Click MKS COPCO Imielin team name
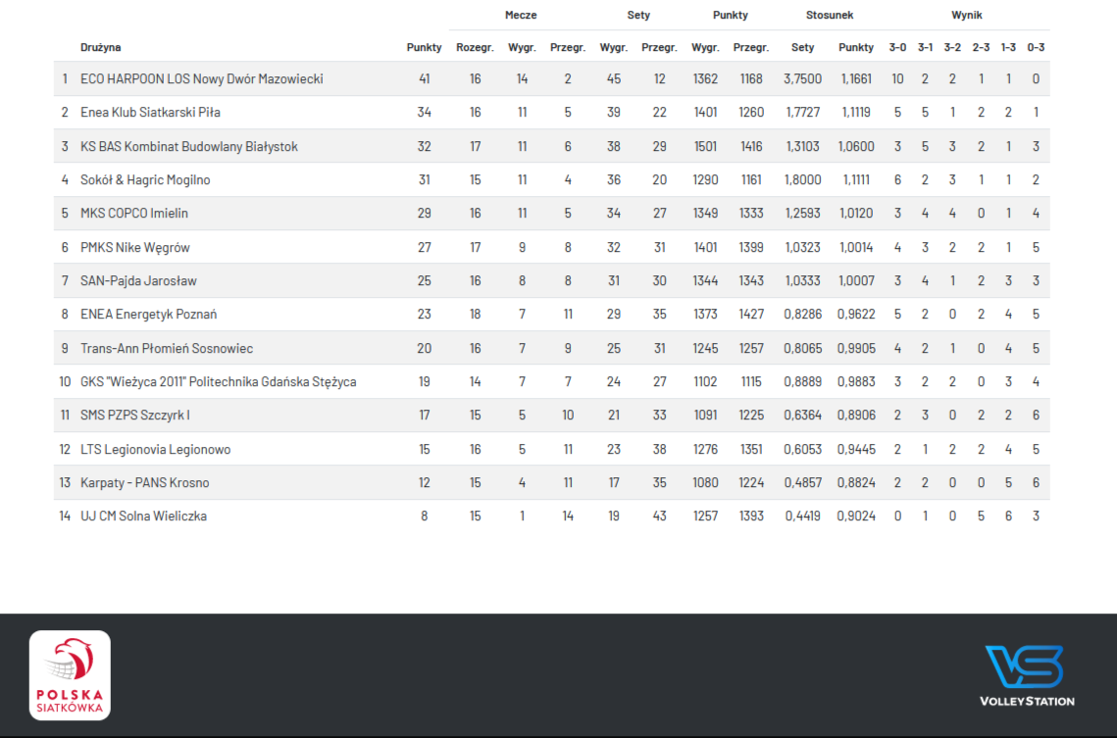The height and width of the screenshot is (738, 1117). point(134,214)
